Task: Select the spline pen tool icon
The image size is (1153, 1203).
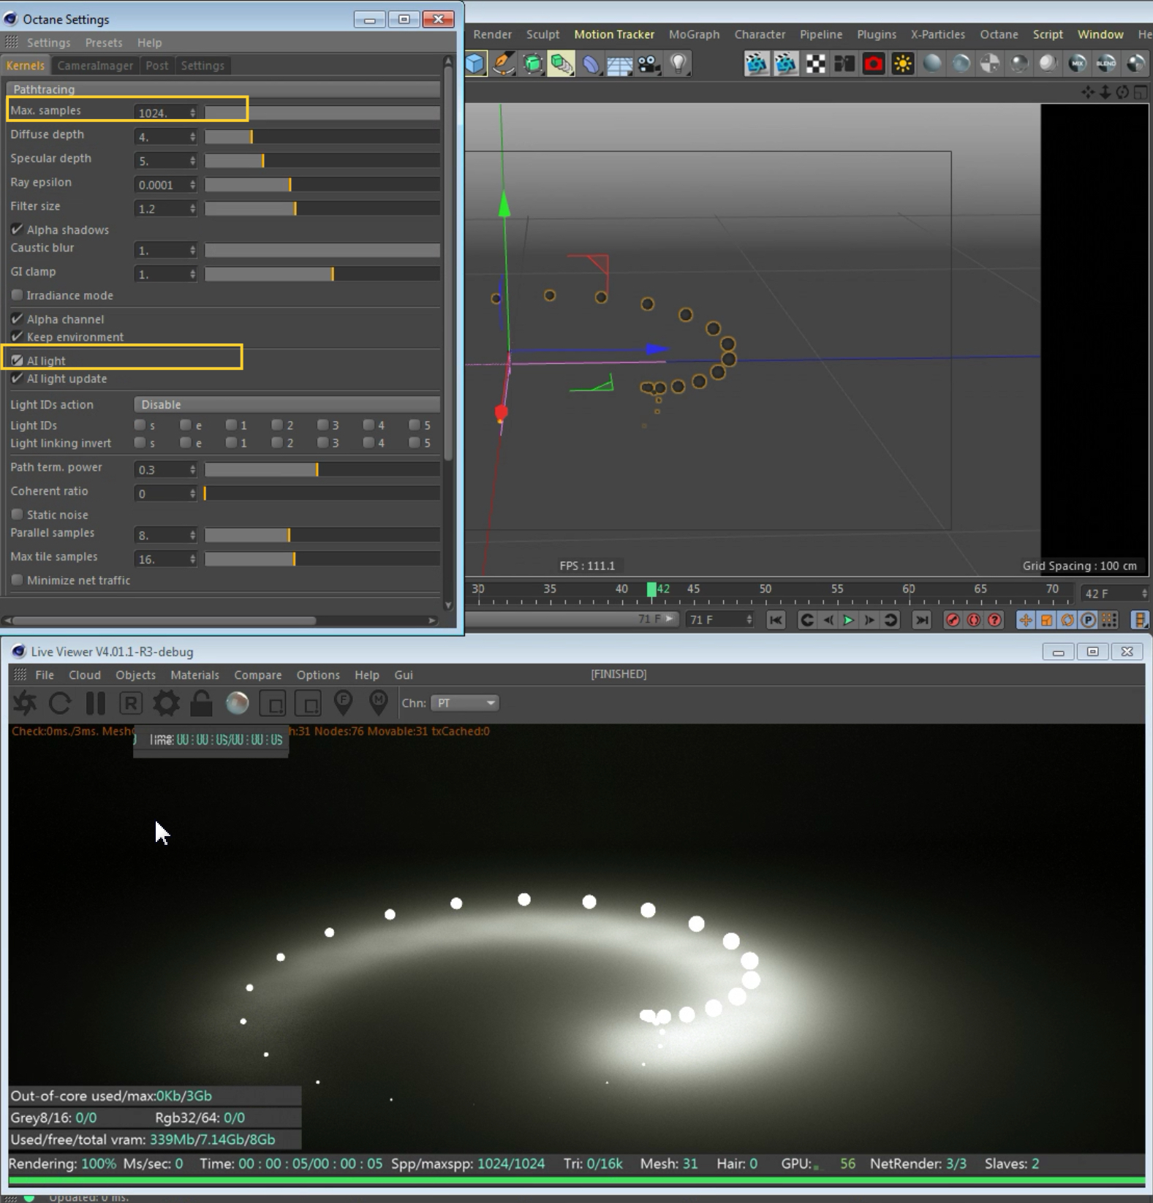Action: tap(504, 64)
